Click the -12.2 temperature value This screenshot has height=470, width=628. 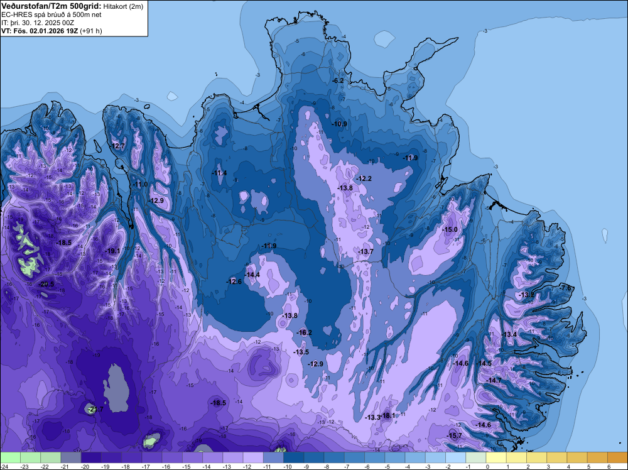364,178
